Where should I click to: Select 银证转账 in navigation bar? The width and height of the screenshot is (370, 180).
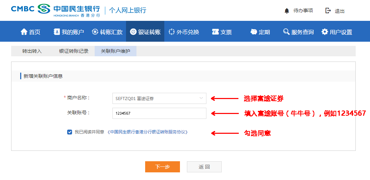[x=145, y=31]
